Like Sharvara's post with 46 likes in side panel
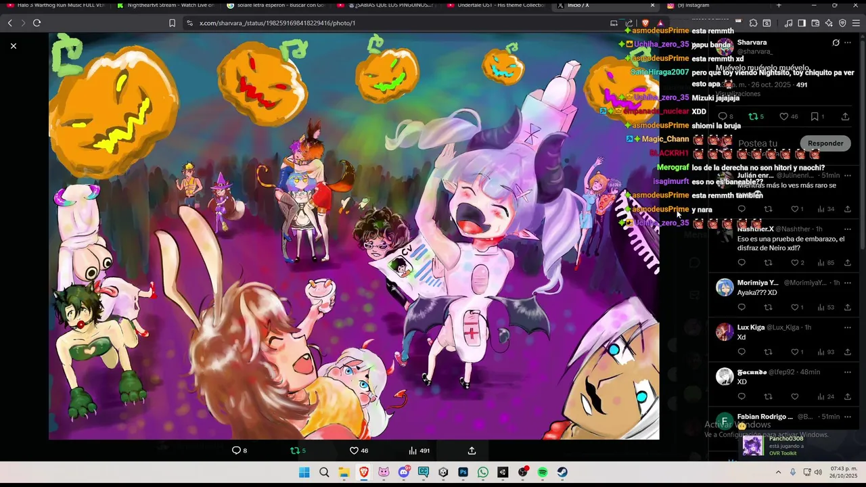The height and width of the screenshot is (487, 866). [x=783, y=116]
